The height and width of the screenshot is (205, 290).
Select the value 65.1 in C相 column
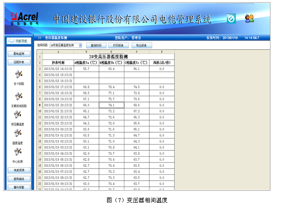pos(137,130)
